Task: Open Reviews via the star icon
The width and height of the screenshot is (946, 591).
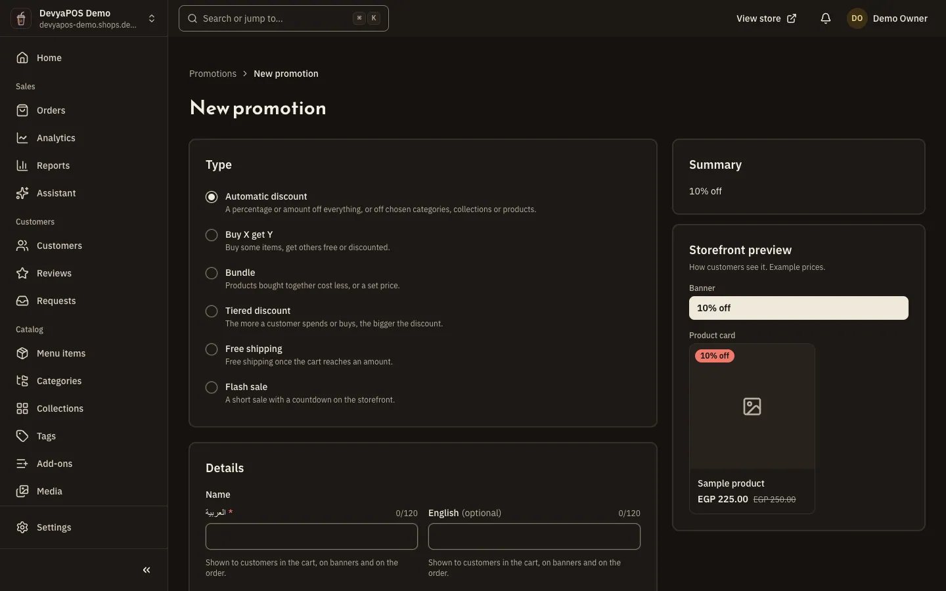Action: point(22,273)
